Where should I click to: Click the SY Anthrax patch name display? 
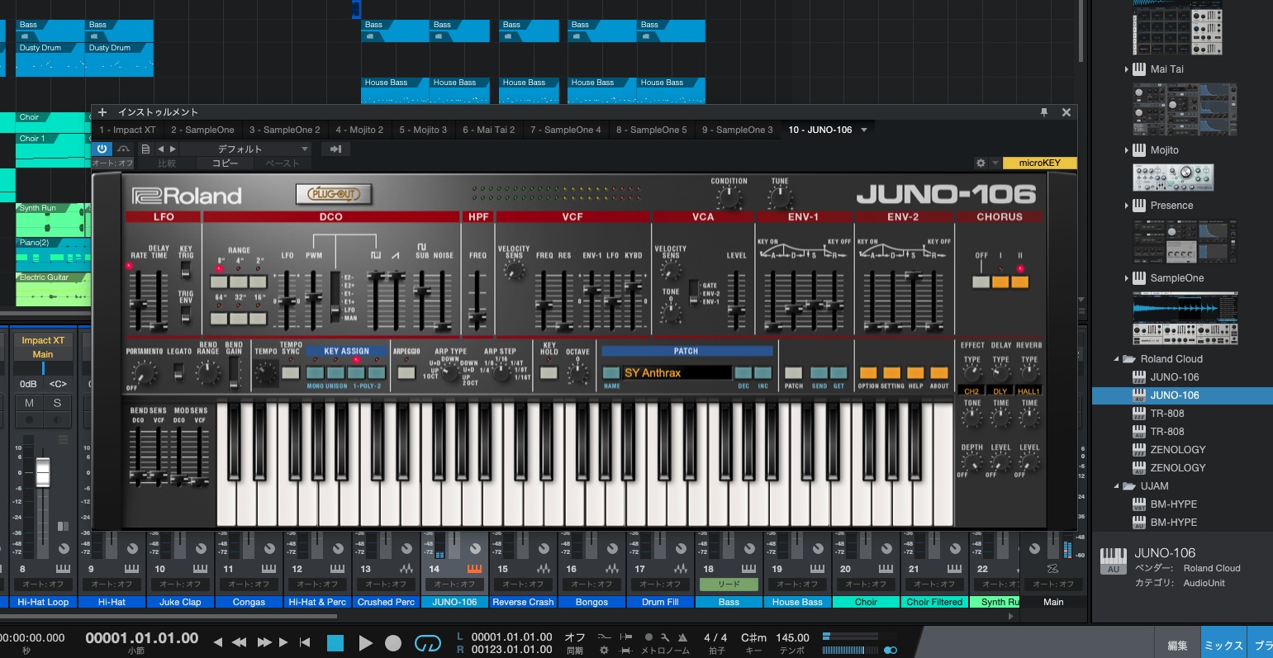click(x=677, y=373)
